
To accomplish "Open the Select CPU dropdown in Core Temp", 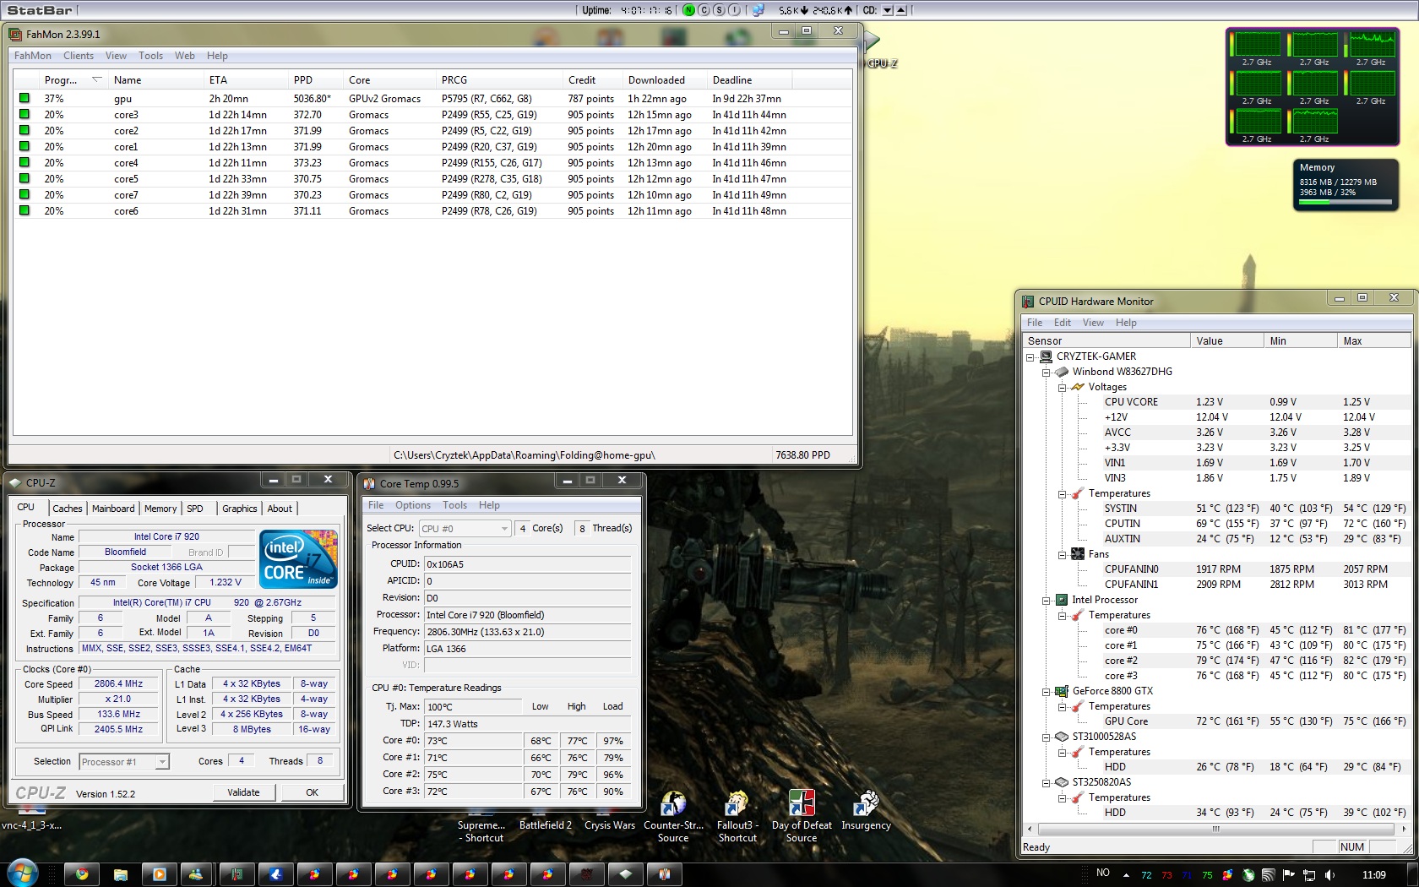I will point(465,529).
